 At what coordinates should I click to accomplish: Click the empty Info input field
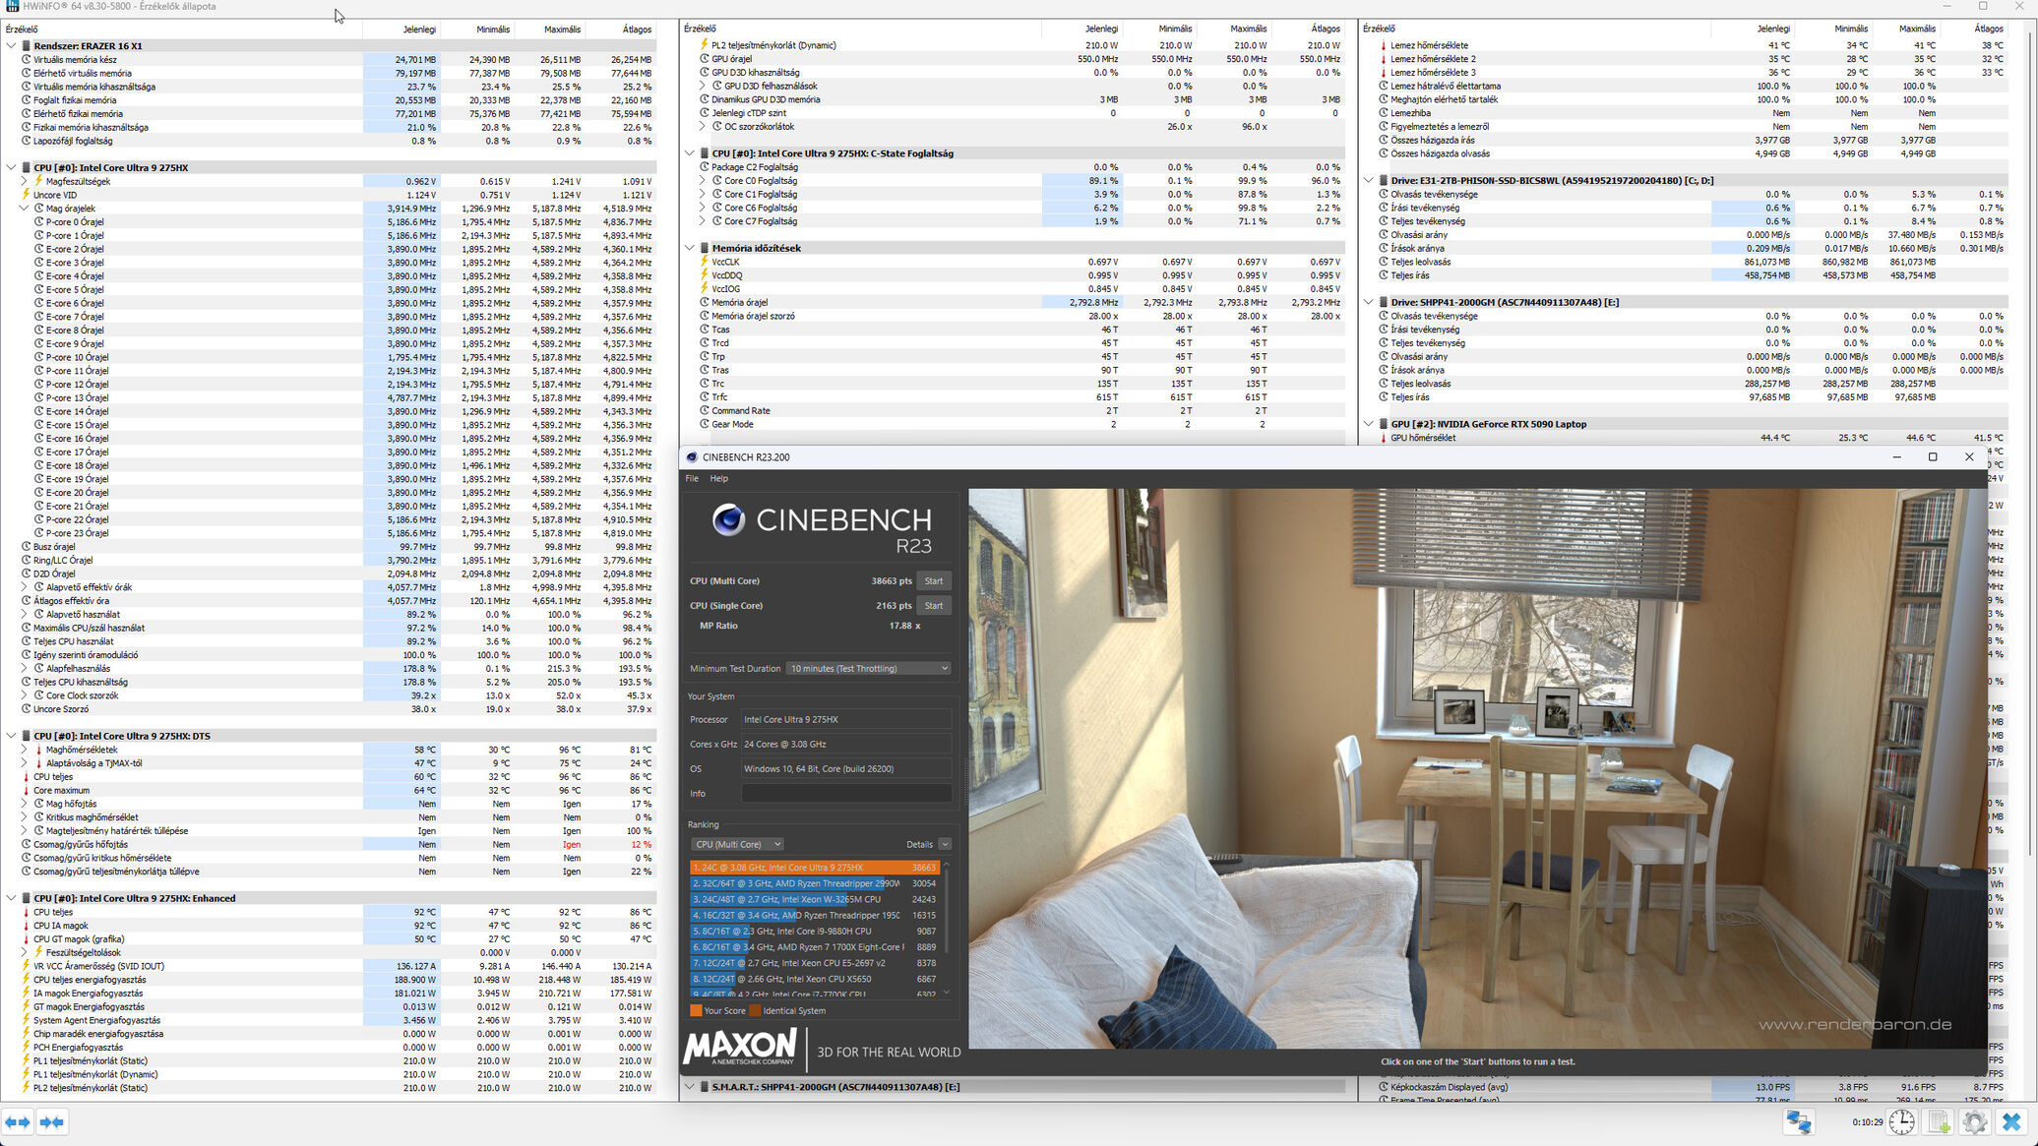pyautogui.click(x=845, y=794)
